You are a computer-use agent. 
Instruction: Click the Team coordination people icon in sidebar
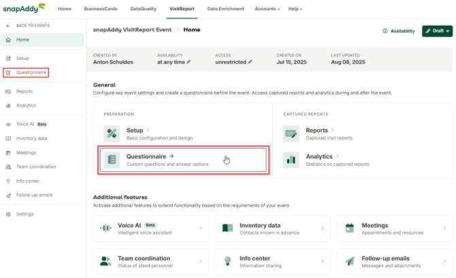(8, 167)
